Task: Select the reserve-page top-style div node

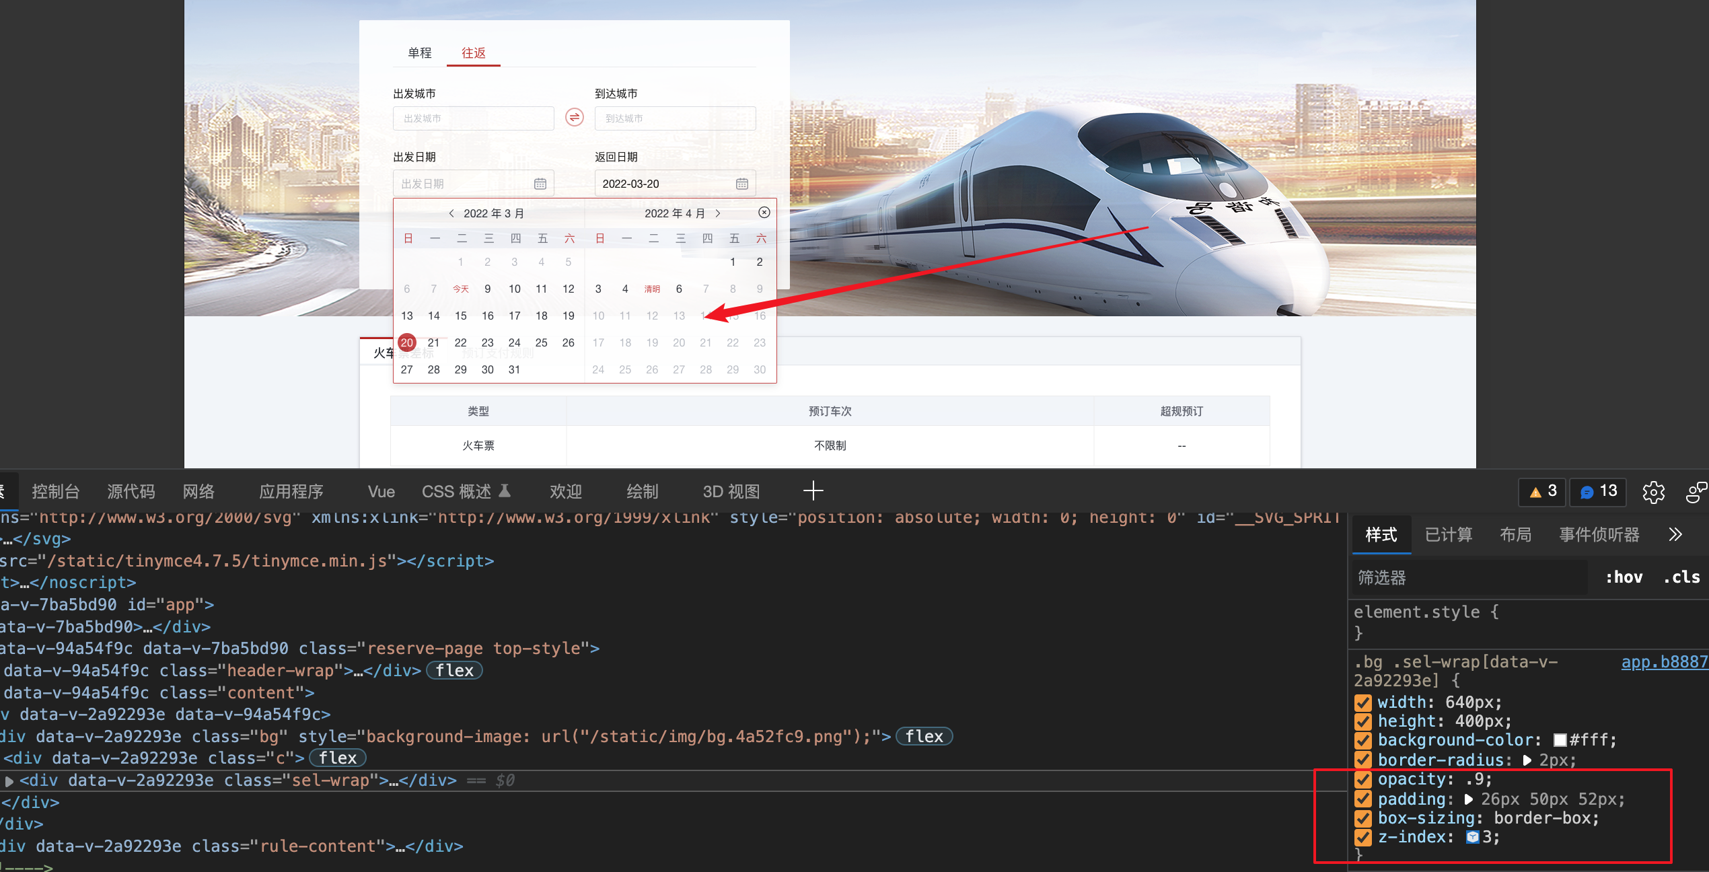Action: click(299, 649)
